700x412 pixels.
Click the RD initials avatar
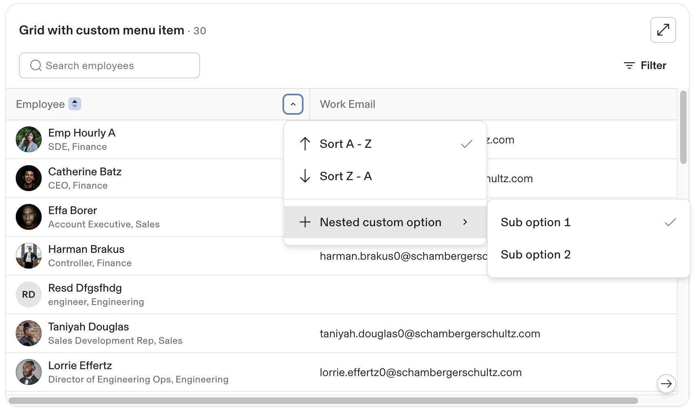point(29,294)
